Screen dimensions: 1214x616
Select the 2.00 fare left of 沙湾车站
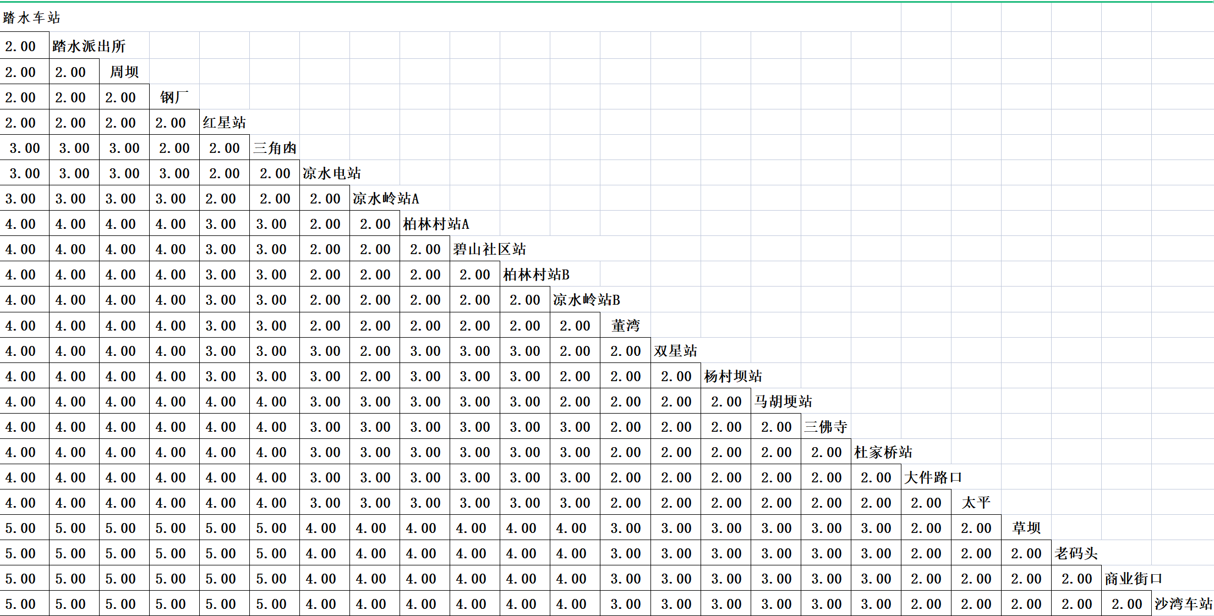(x=1126, y=603)
